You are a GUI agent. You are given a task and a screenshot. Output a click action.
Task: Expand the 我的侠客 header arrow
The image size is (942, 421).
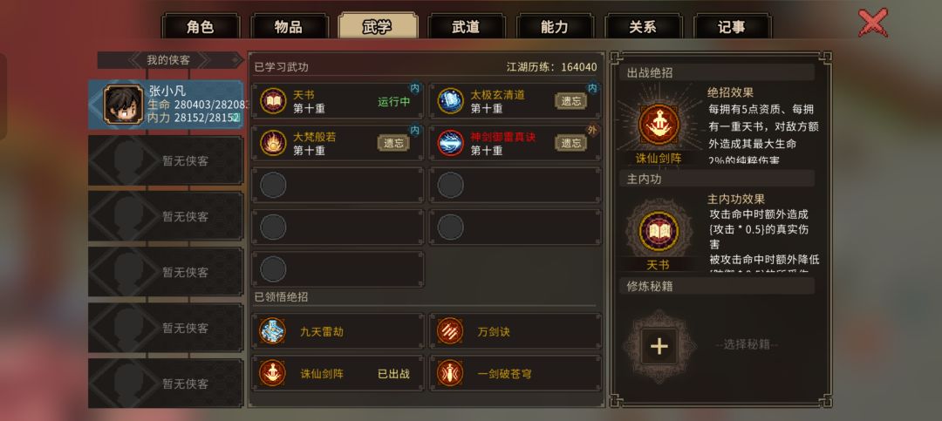(235, 60)
